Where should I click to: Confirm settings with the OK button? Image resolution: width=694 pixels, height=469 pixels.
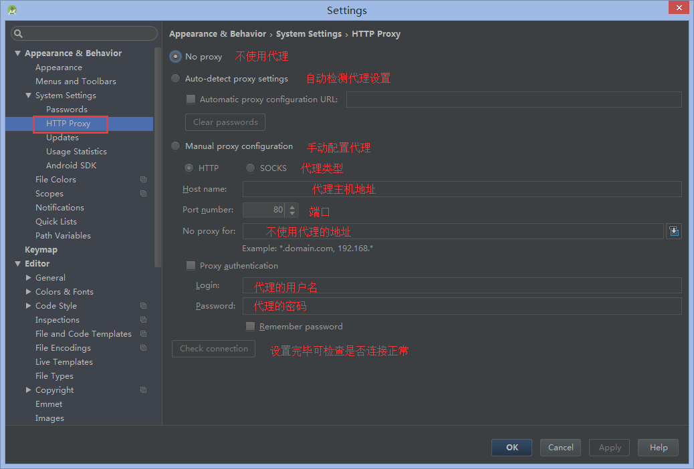coord(511,448)
